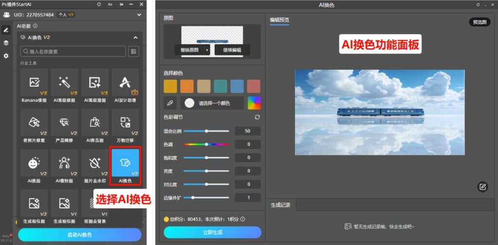The height and width of the screenshot is (245, 498).
Task: Click the 混合比例 value field showing 50
Action: (248, 131)
